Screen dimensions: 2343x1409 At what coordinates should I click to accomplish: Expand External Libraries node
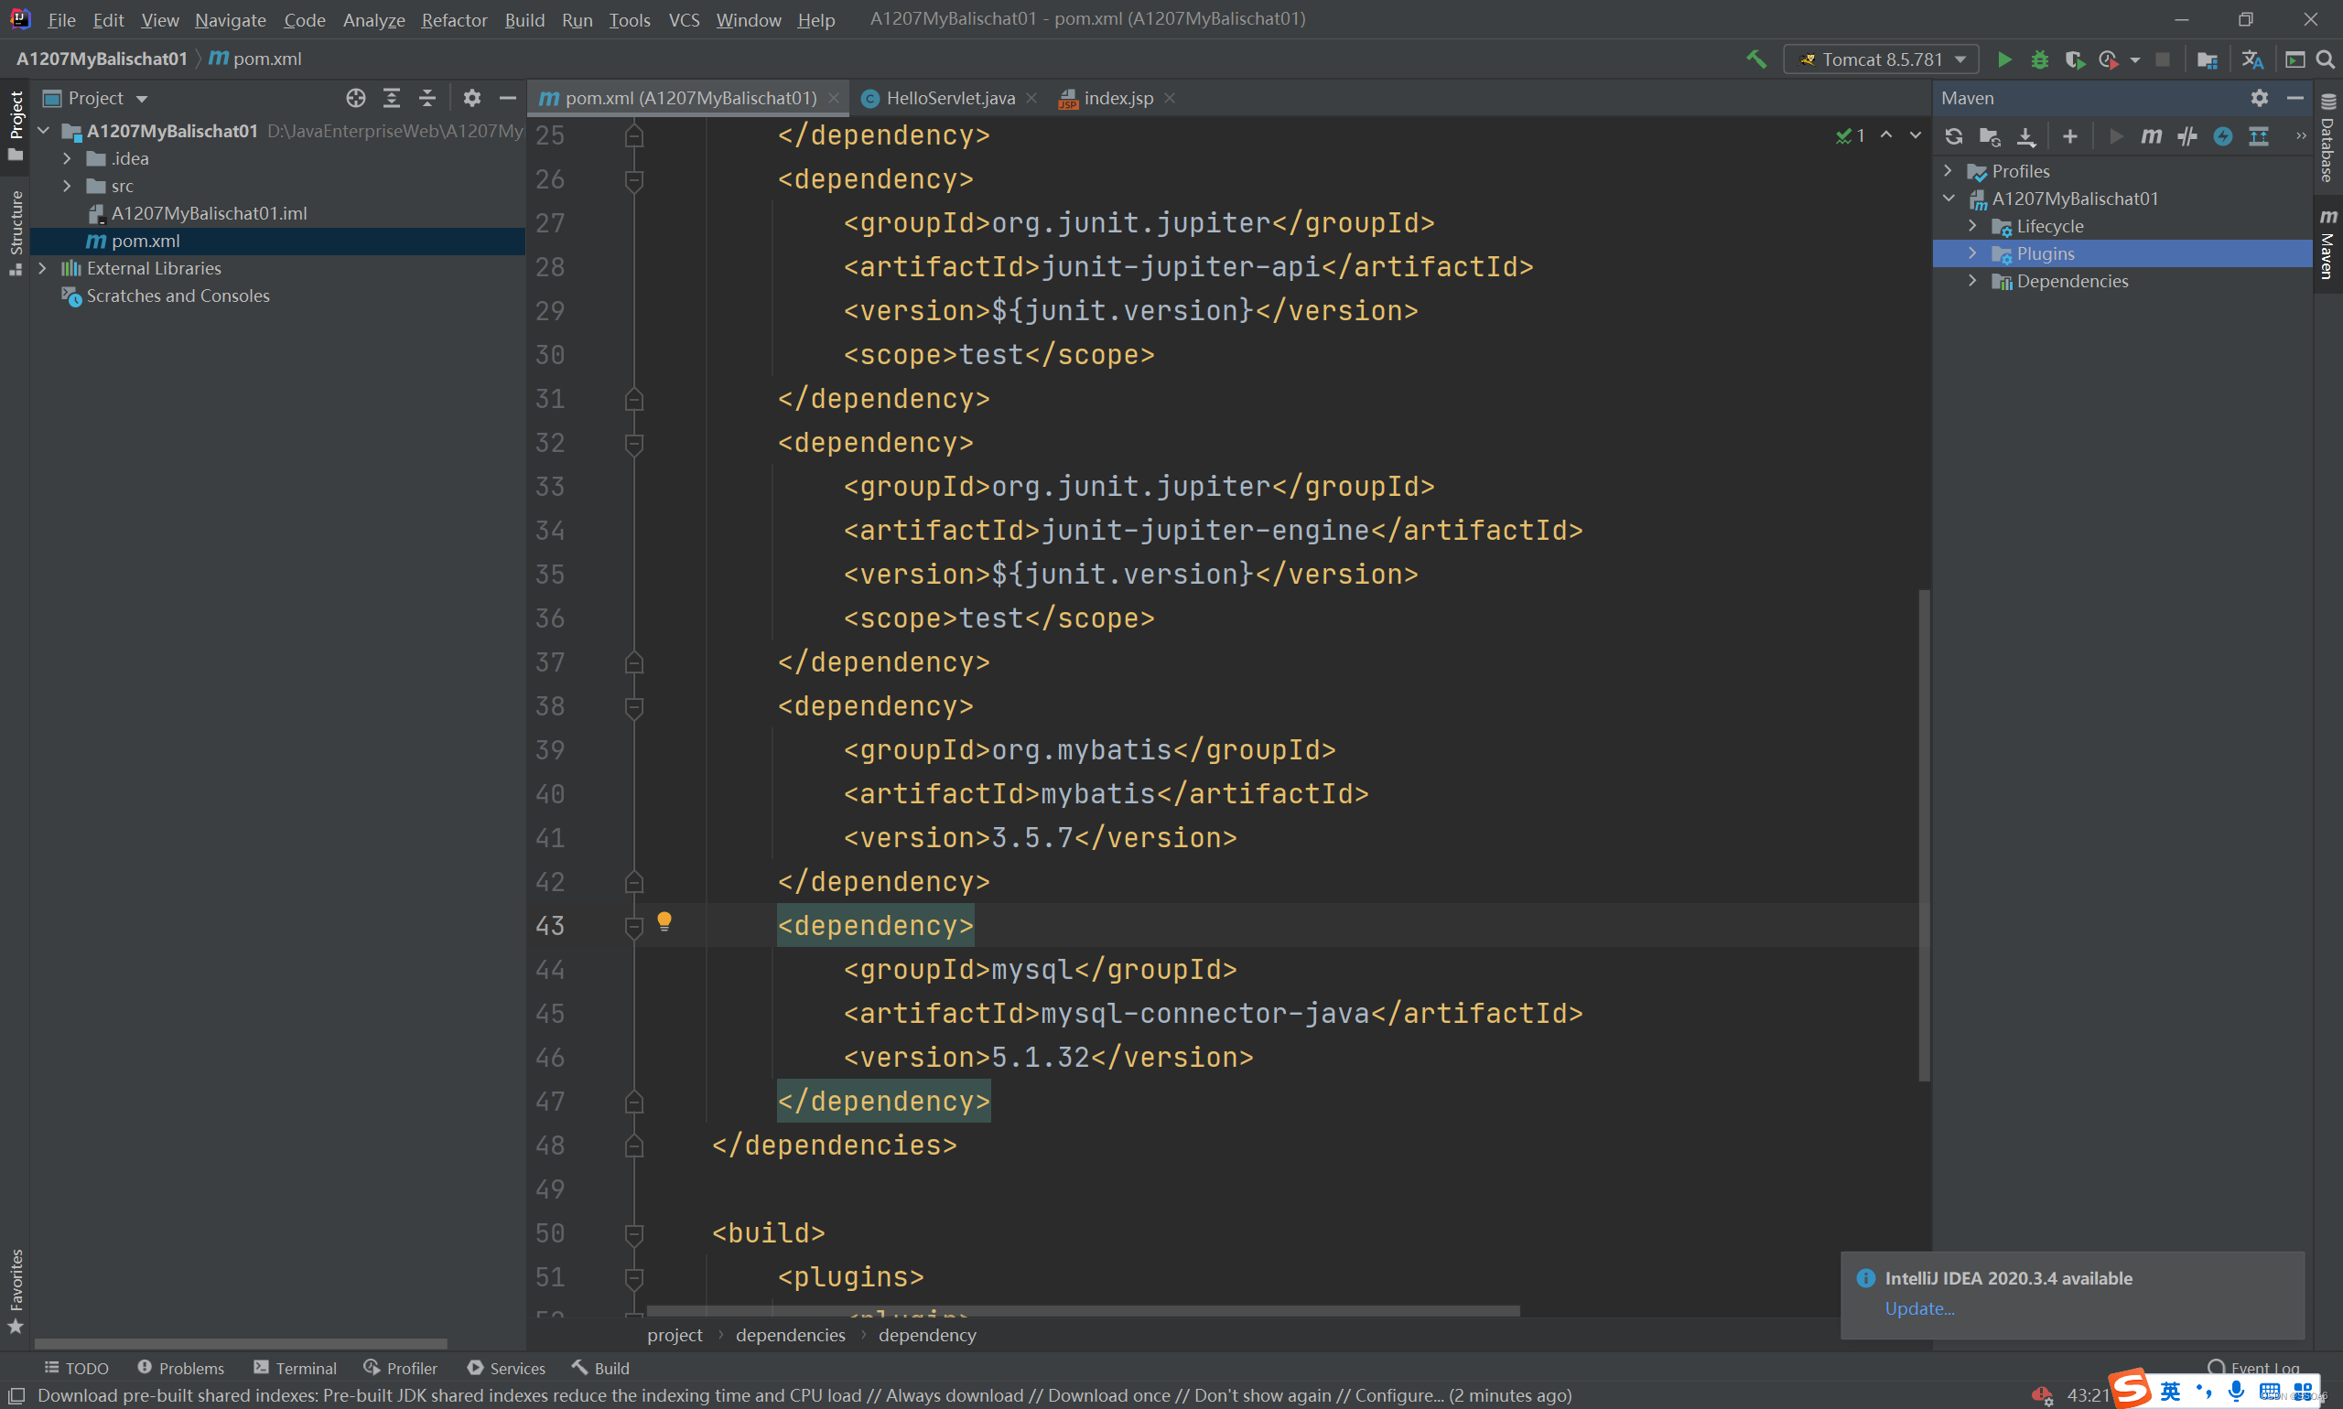[42, 269]
